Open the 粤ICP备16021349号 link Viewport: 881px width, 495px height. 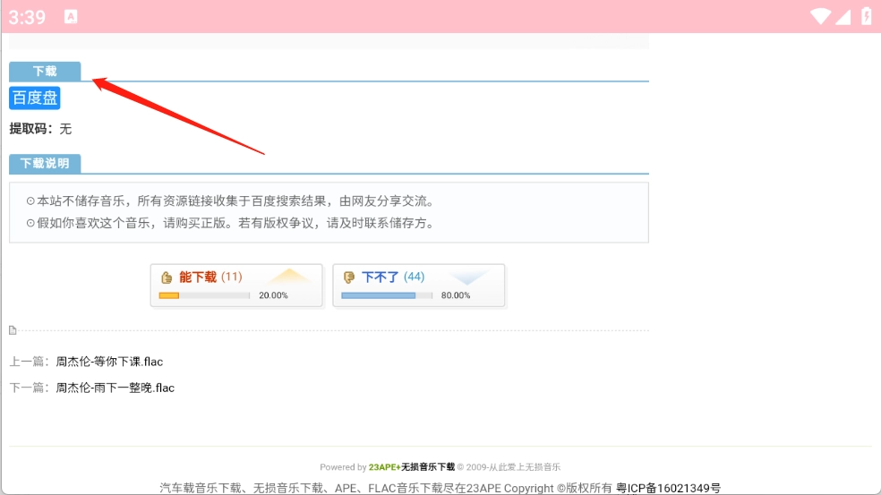click(x=668, y=488)
